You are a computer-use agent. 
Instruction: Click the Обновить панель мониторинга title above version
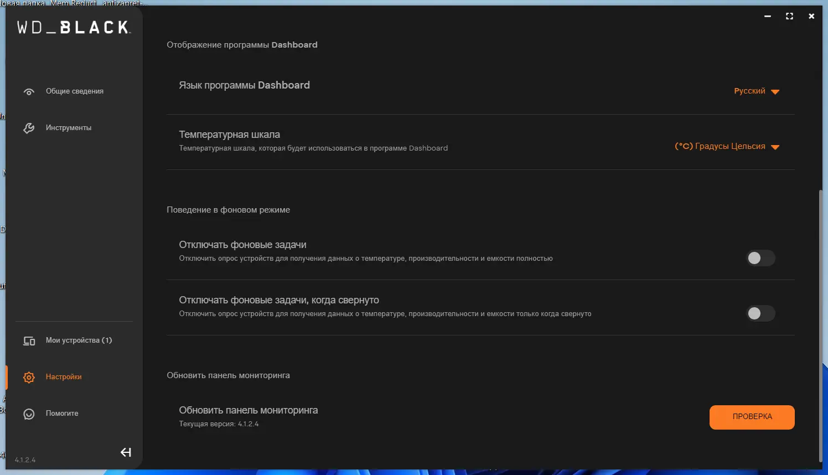pyautogui.click(x=248, y=410)
